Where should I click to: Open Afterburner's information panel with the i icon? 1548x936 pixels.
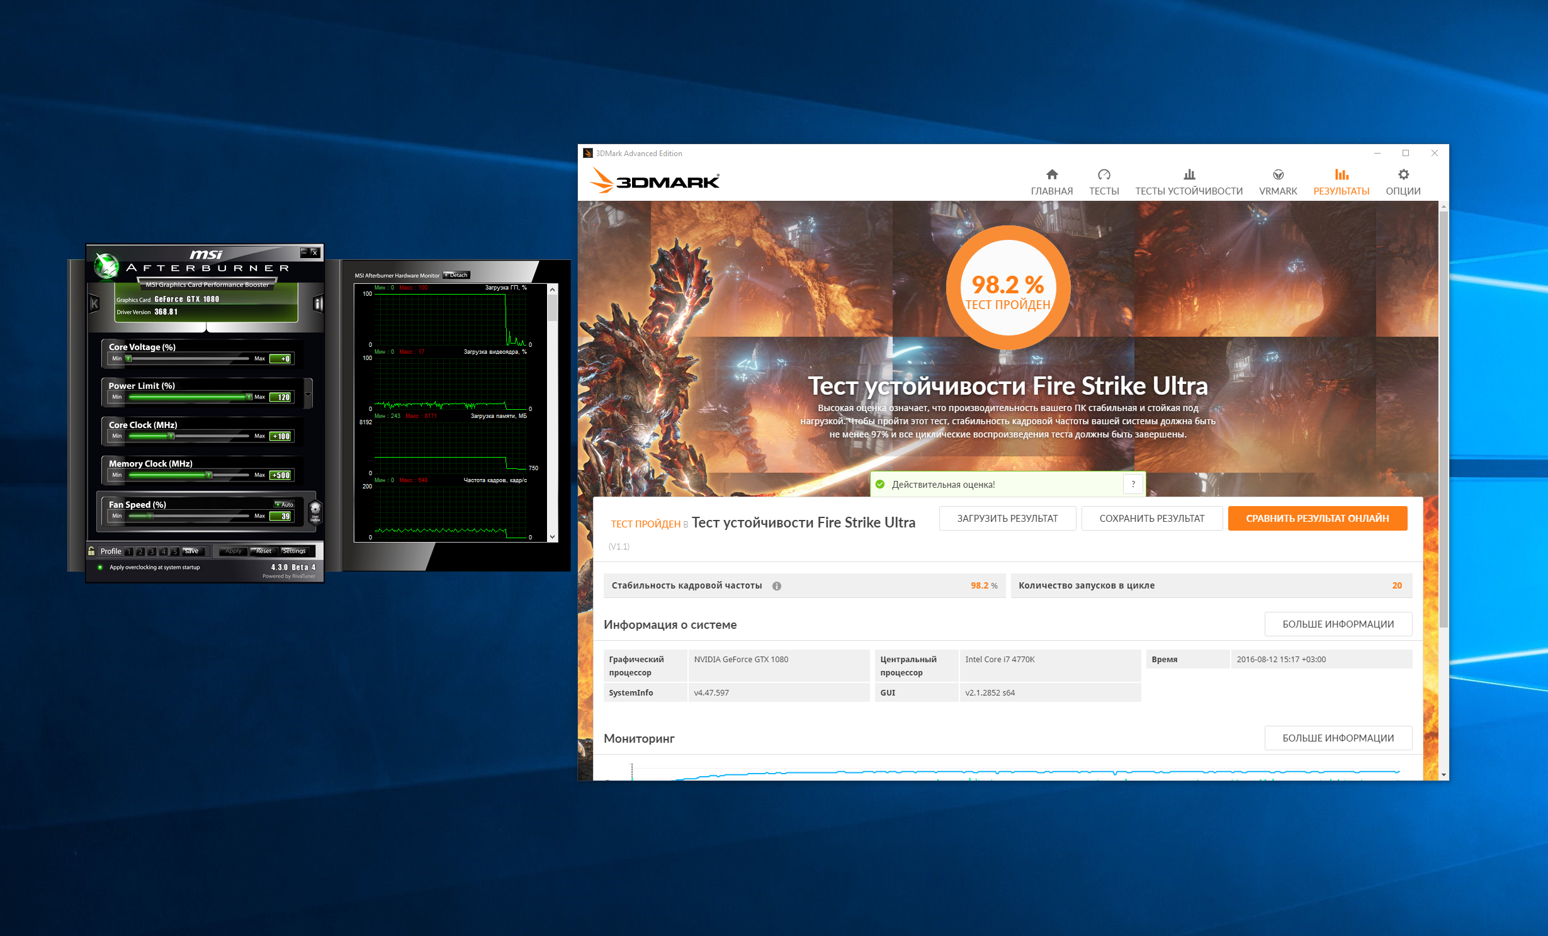(318, 304)
